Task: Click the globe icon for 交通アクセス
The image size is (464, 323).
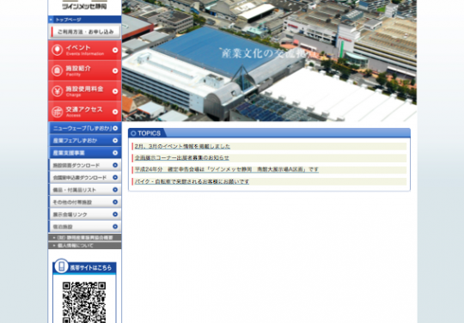Action: [x=57, y=112]
